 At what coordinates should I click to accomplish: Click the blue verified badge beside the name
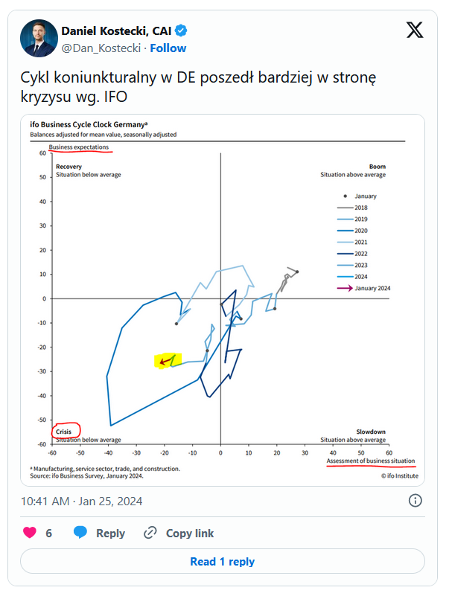tap(181, 31)
